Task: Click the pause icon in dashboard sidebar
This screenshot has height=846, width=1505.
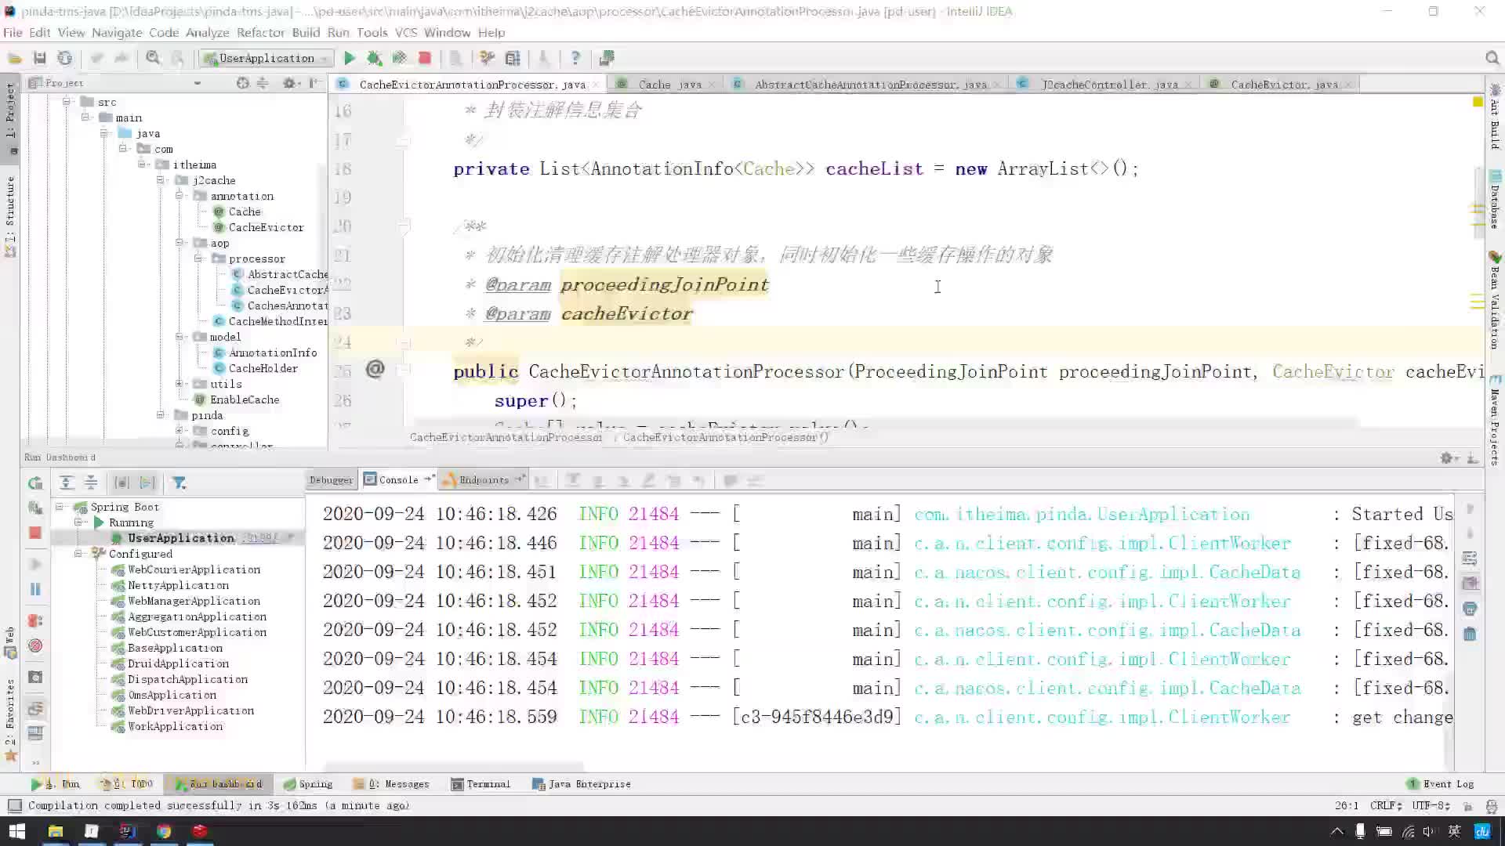Action: (35, 589)
